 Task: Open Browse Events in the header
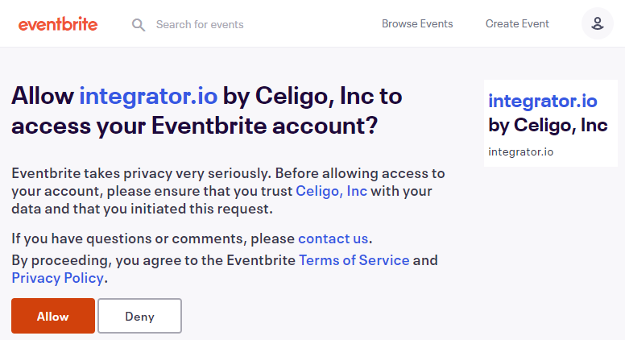(x=417, y=23)
